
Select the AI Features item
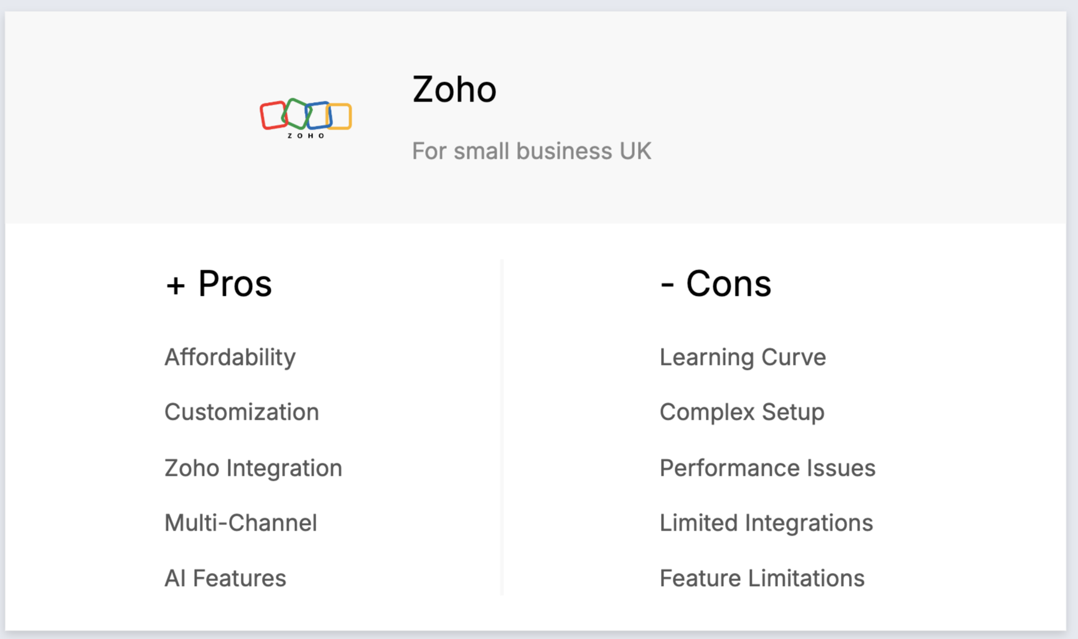pyautogui.click(x=225, y=579)
